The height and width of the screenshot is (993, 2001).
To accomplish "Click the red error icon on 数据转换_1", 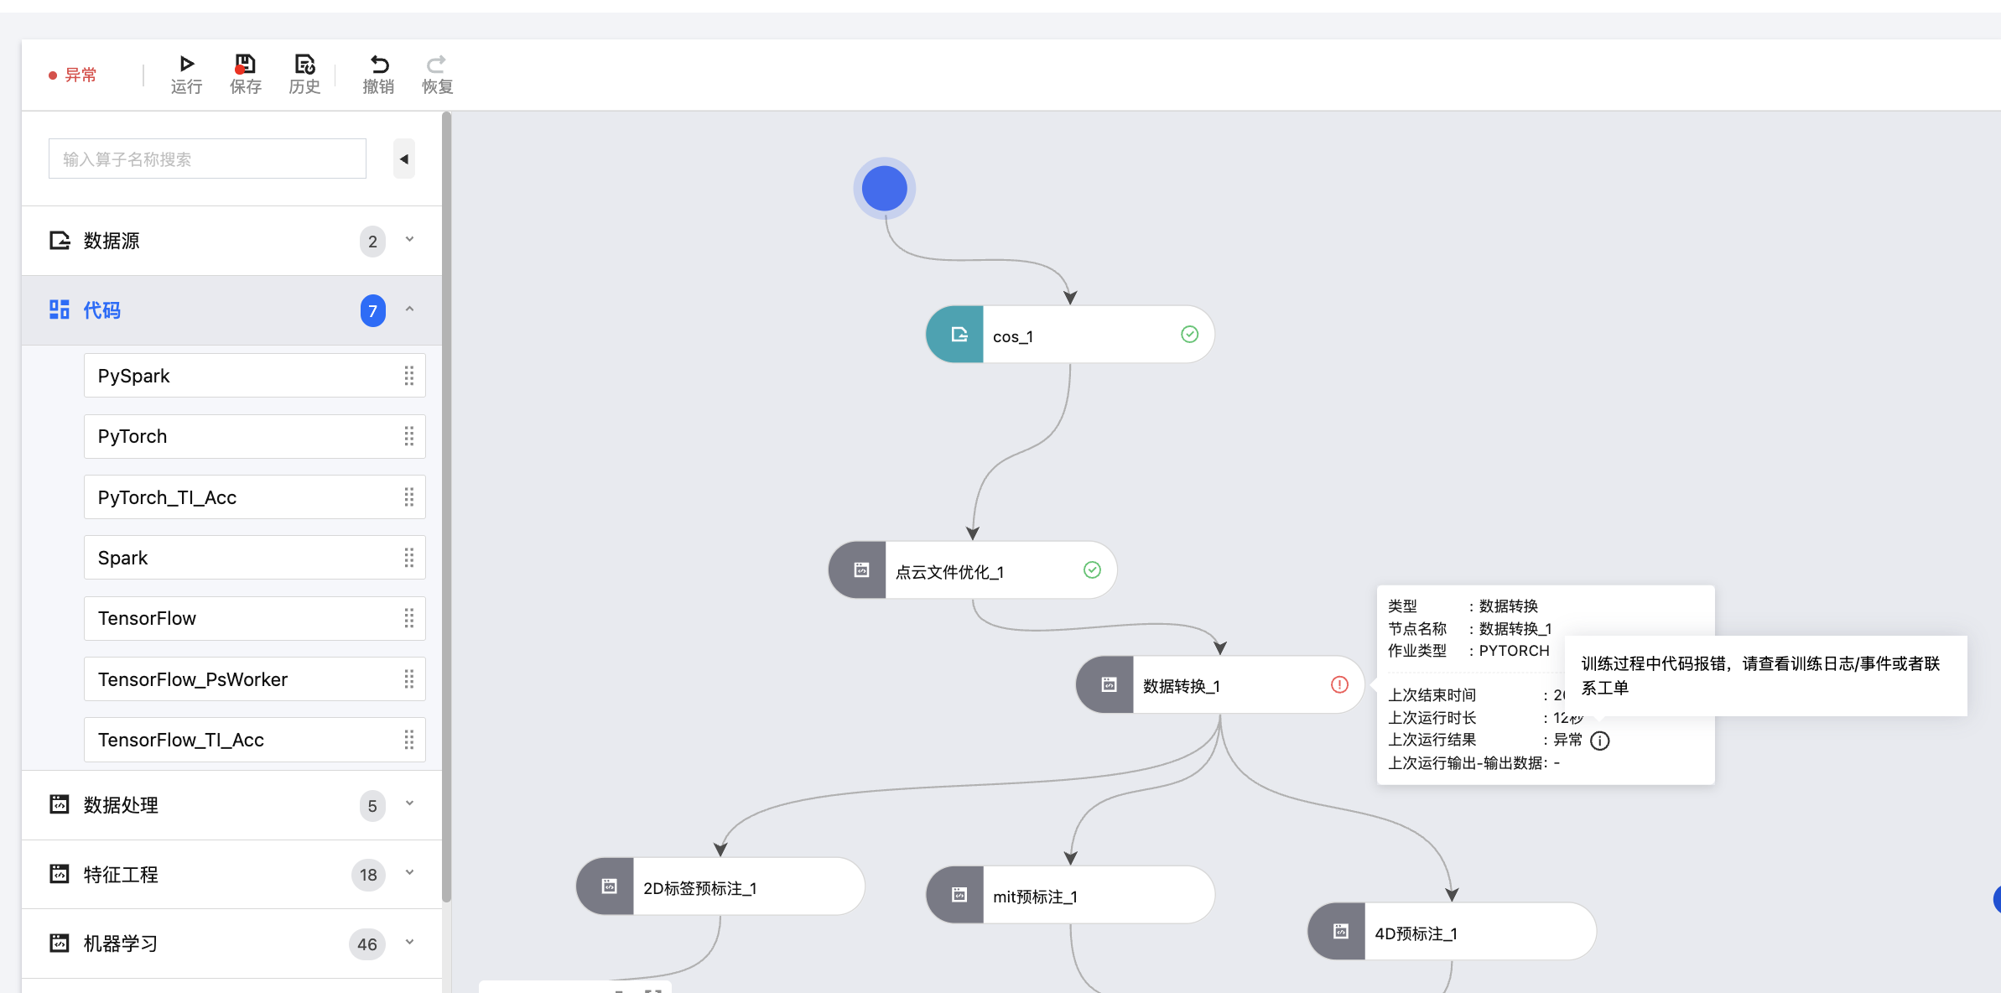I will [x=1339, y=685].
